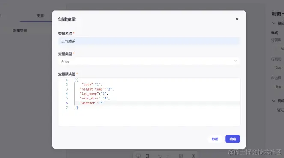
Task: Click the "wind_dirc":"4" code line
Action: [95, 98]
